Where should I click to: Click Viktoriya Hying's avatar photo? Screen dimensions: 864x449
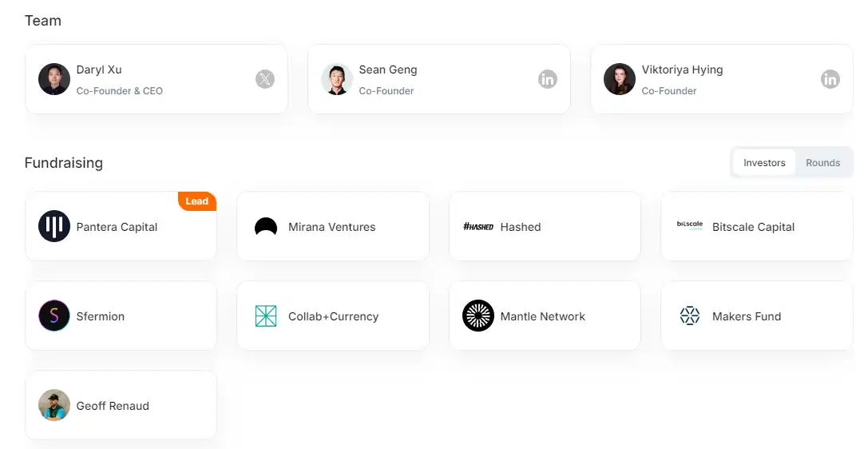(620, 79)
